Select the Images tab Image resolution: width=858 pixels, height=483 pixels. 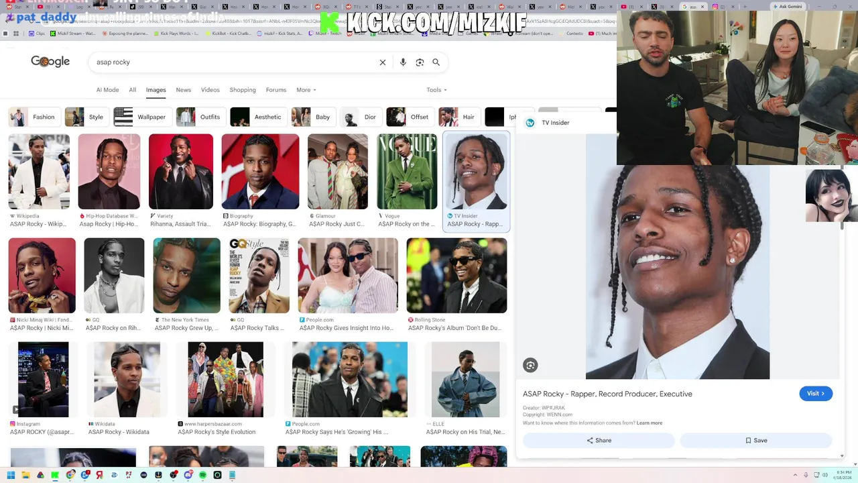coord(156,90)
